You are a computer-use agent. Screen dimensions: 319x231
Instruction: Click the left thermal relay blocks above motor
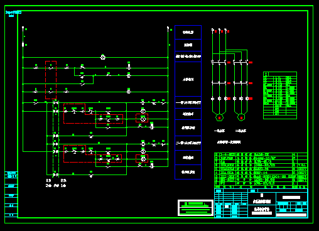tap(219, 99)
